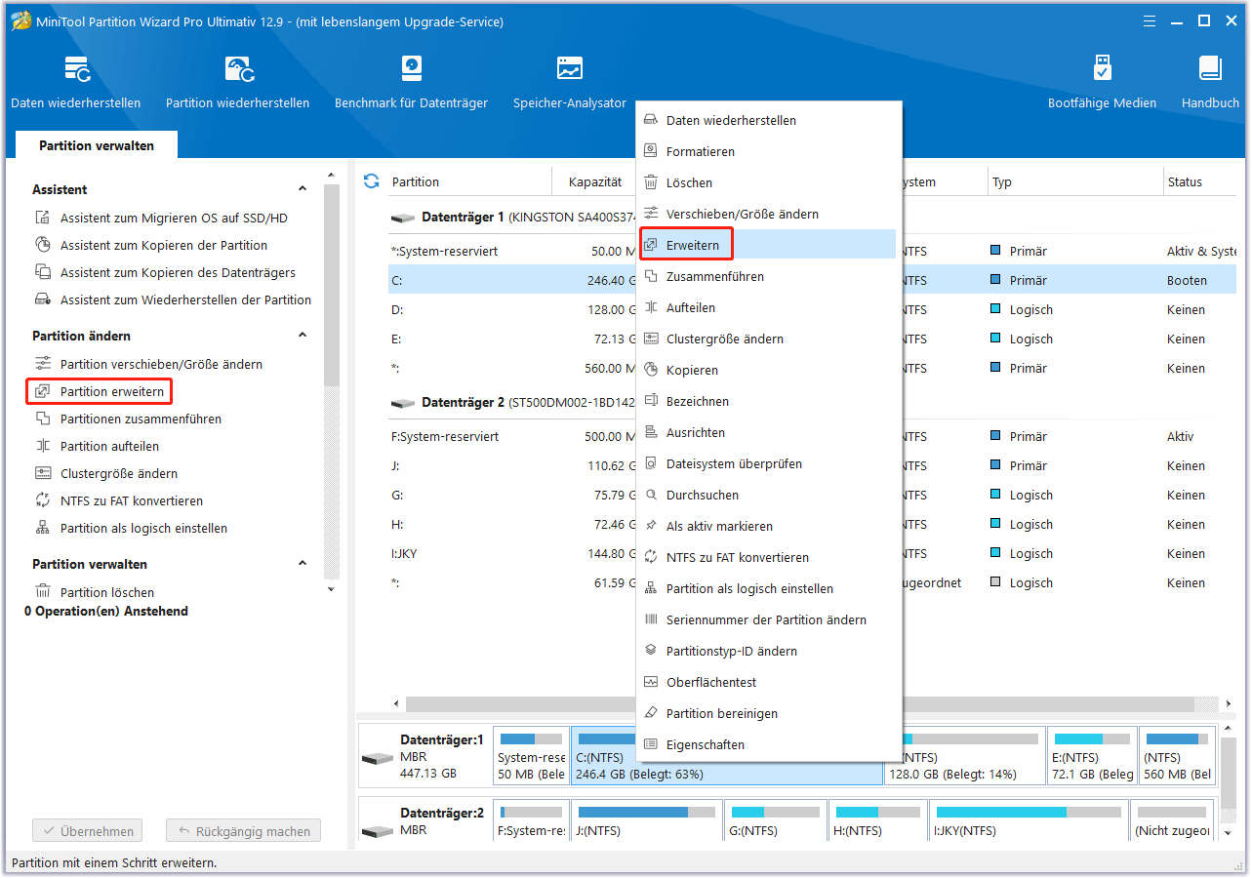
Task: Select Erweitern in context menu
Action: click(x=768, y=244)
